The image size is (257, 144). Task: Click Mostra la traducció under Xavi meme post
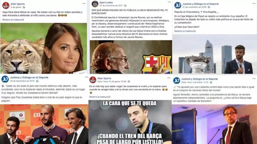click(x=100, y=97)
